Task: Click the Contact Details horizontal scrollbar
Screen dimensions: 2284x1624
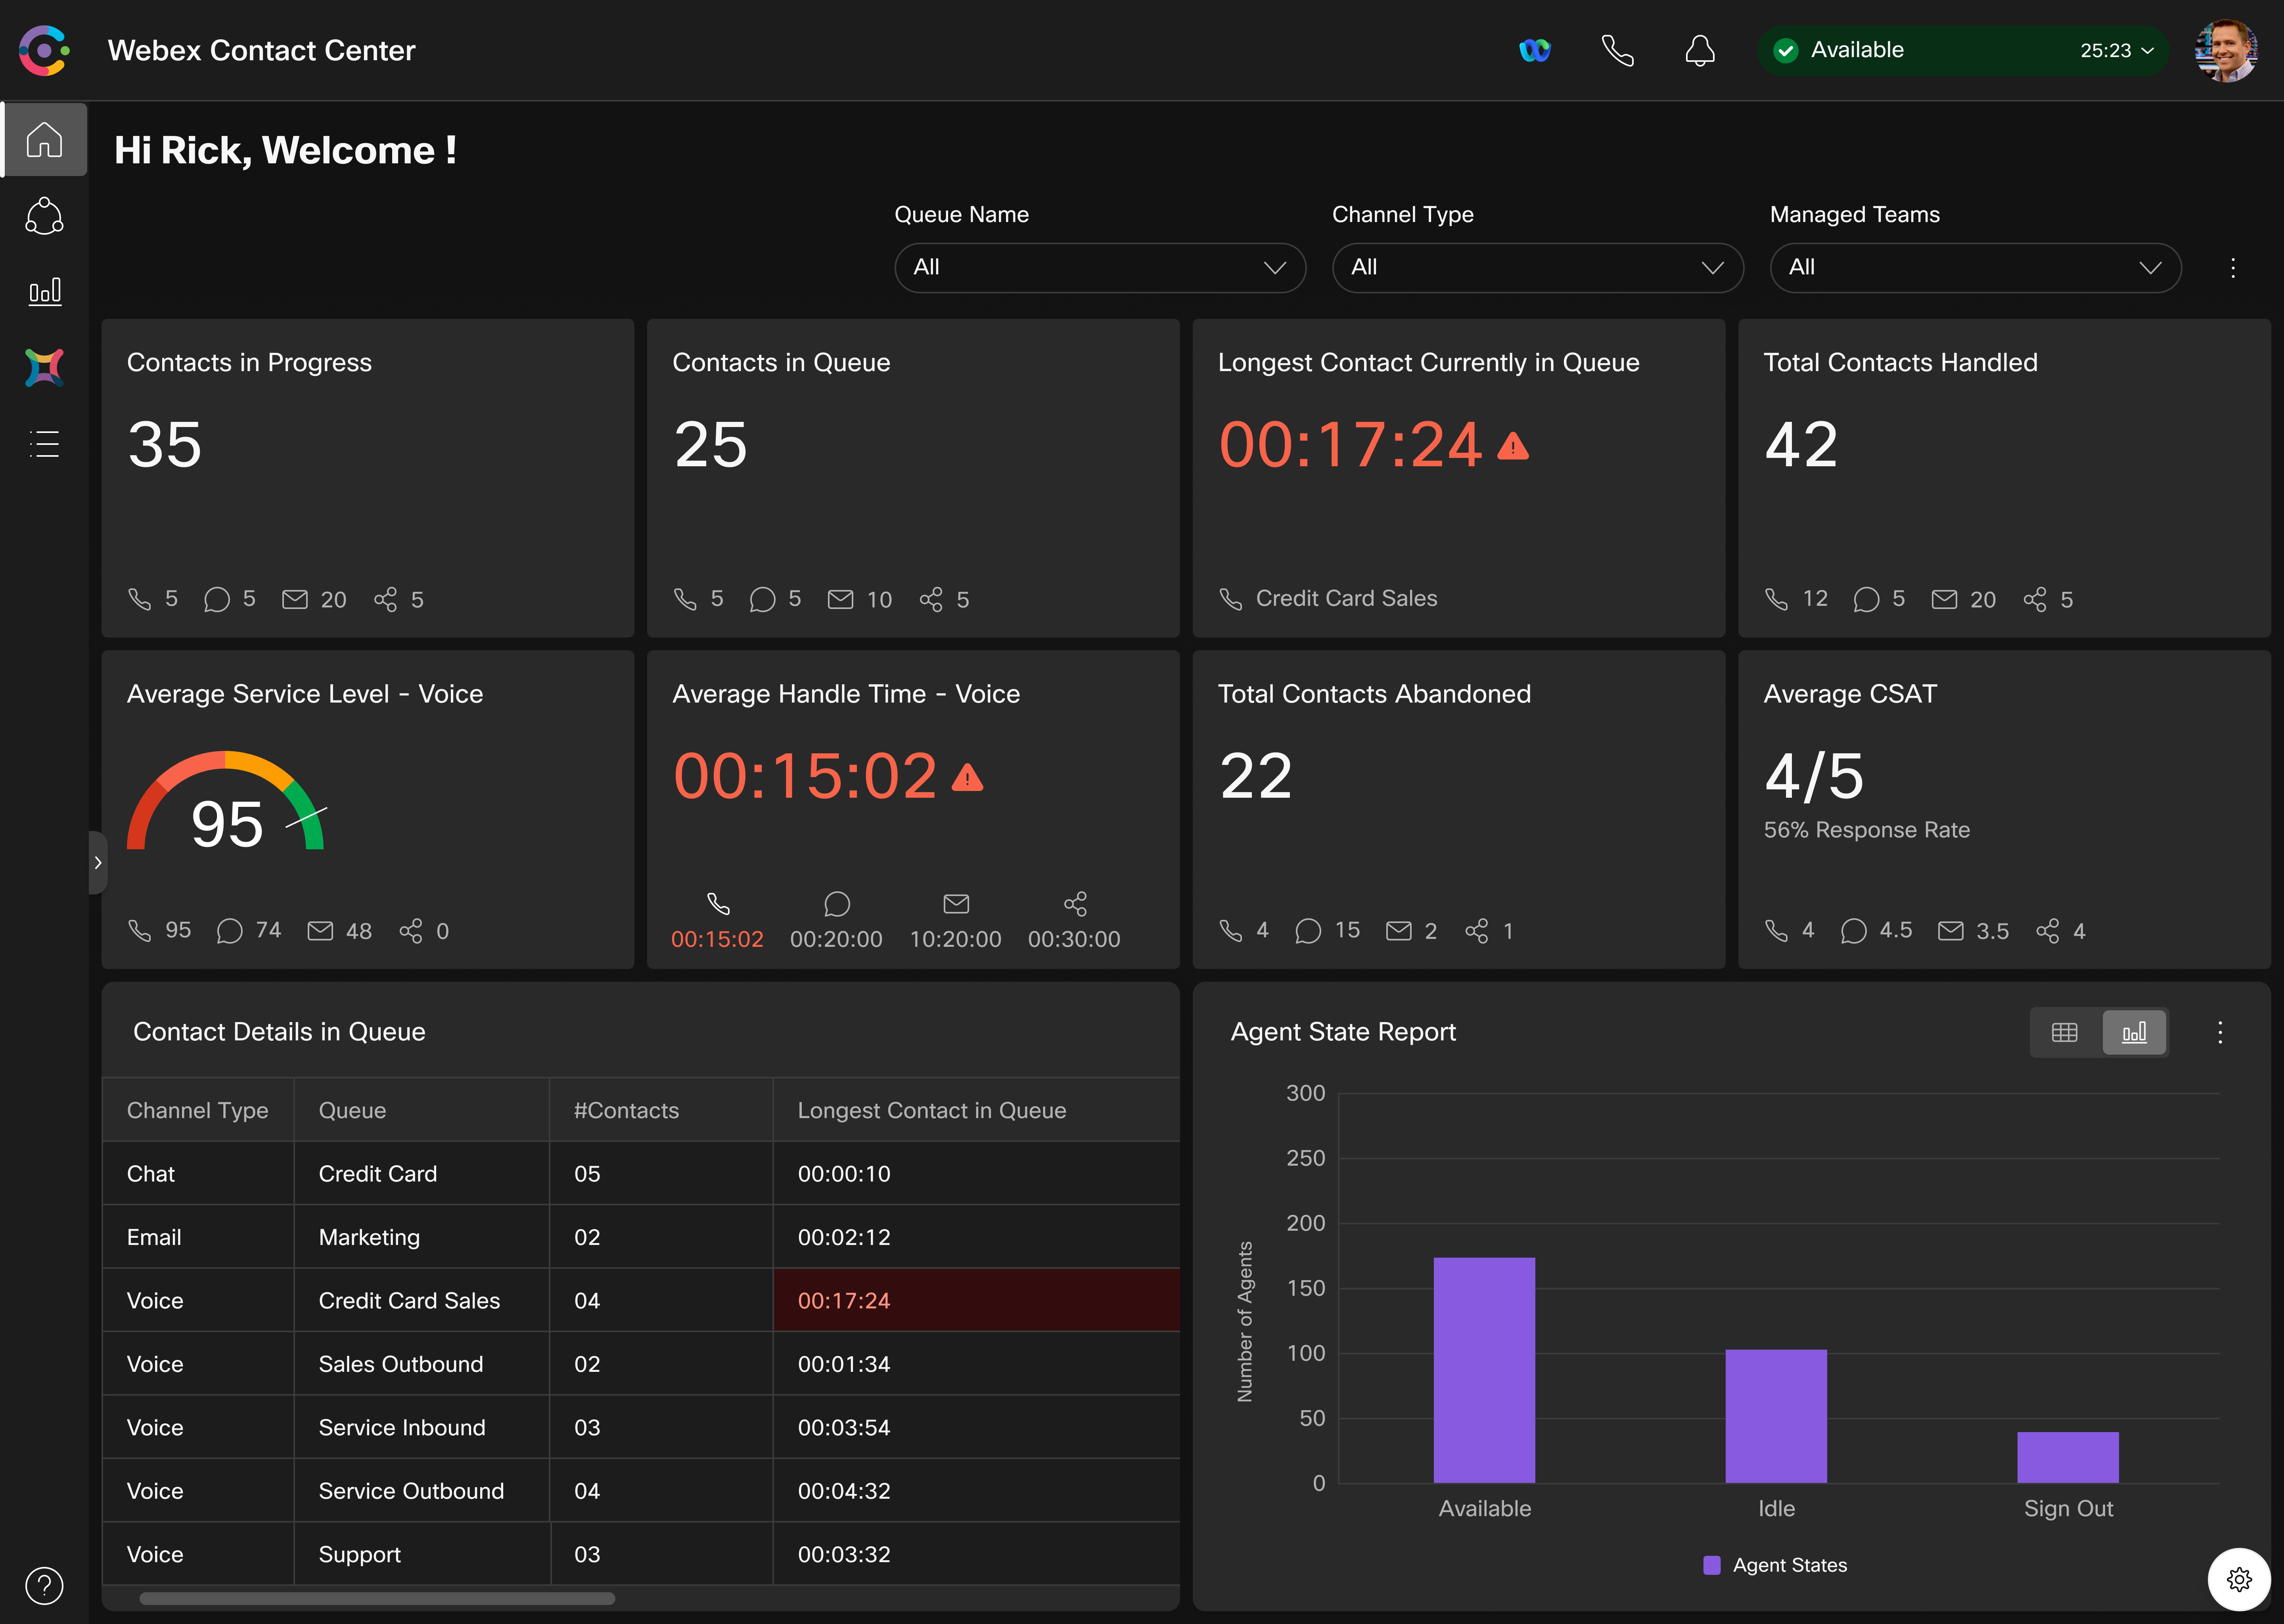Action: coord(377,1598)
